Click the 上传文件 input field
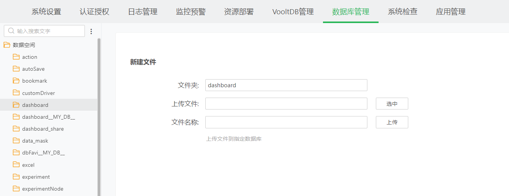The width and height of the screenshot is (509, 196). point(286,104)
